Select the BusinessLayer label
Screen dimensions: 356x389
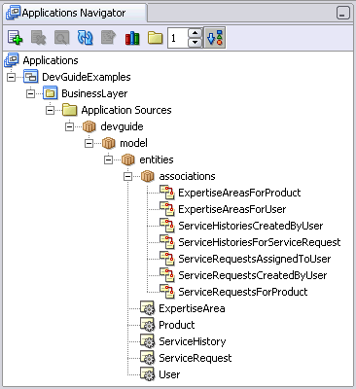(94, 93)
